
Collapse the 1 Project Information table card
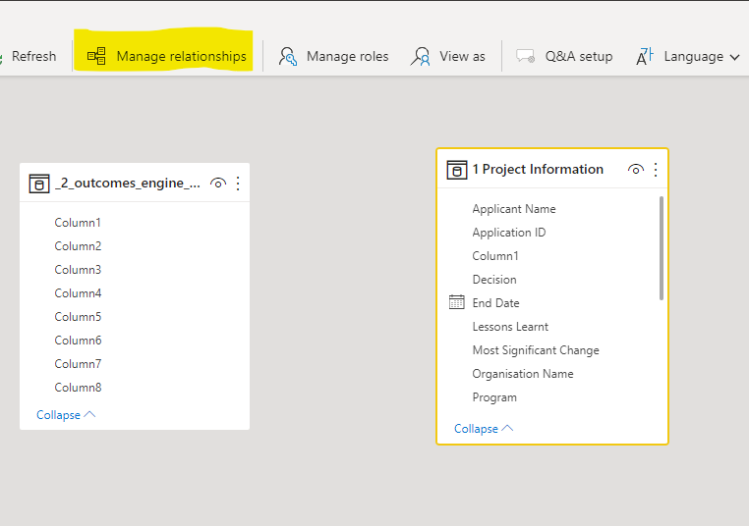click(484, 429)
